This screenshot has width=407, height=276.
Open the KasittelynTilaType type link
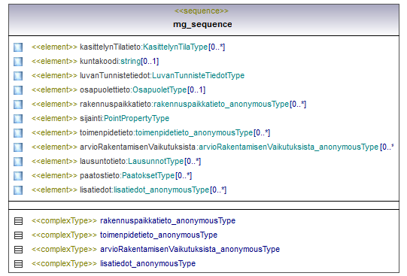pos(175,47)
